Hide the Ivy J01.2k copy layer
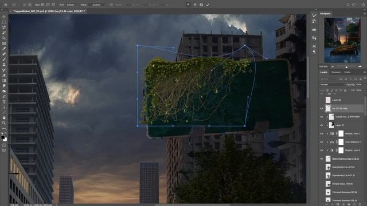This screenshot has height=206, width=367. pyautogui.click(x=322, y=108)
